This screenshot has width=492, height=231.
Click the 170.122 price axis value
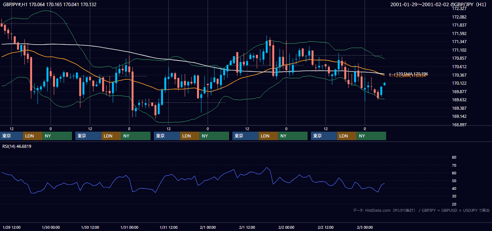pos(460,83)
